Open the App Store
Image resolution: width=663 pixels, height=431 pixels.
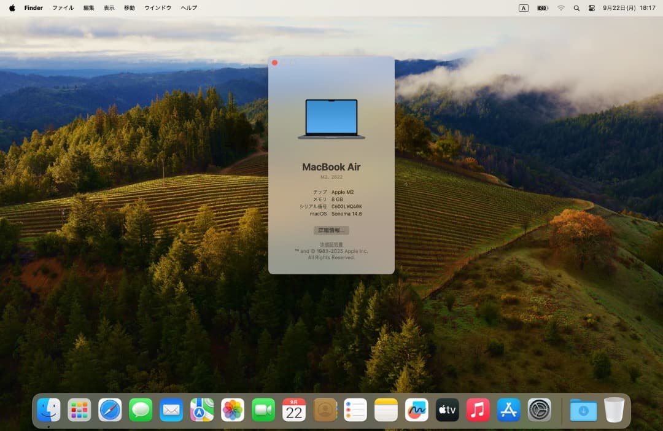509,409
